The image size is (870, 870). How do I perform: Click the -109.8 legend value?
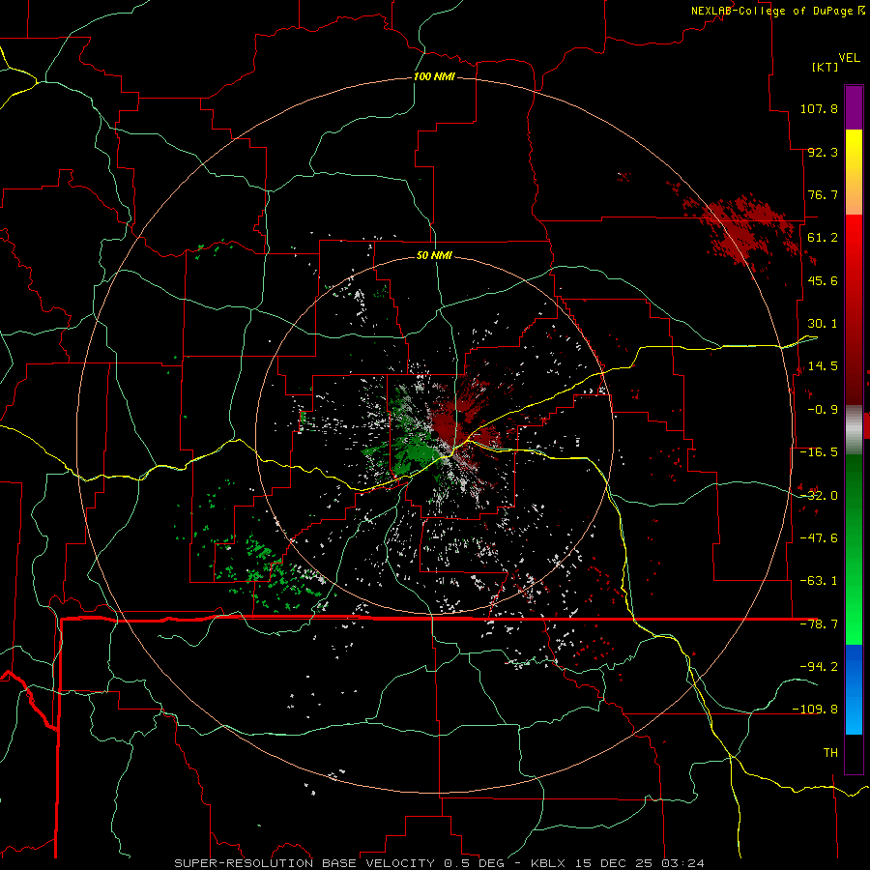815,710
